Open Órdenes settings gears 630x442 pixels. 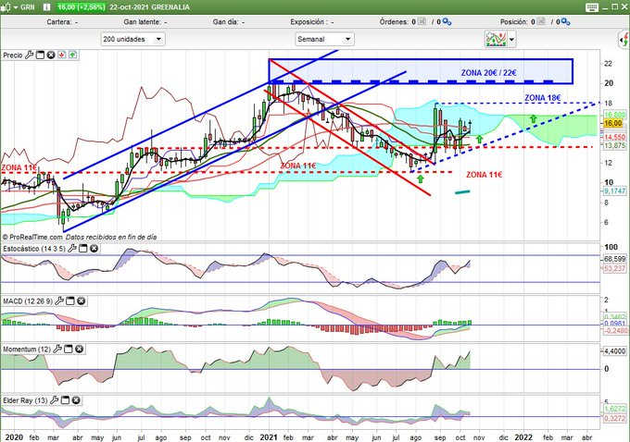tap(447, 21)
